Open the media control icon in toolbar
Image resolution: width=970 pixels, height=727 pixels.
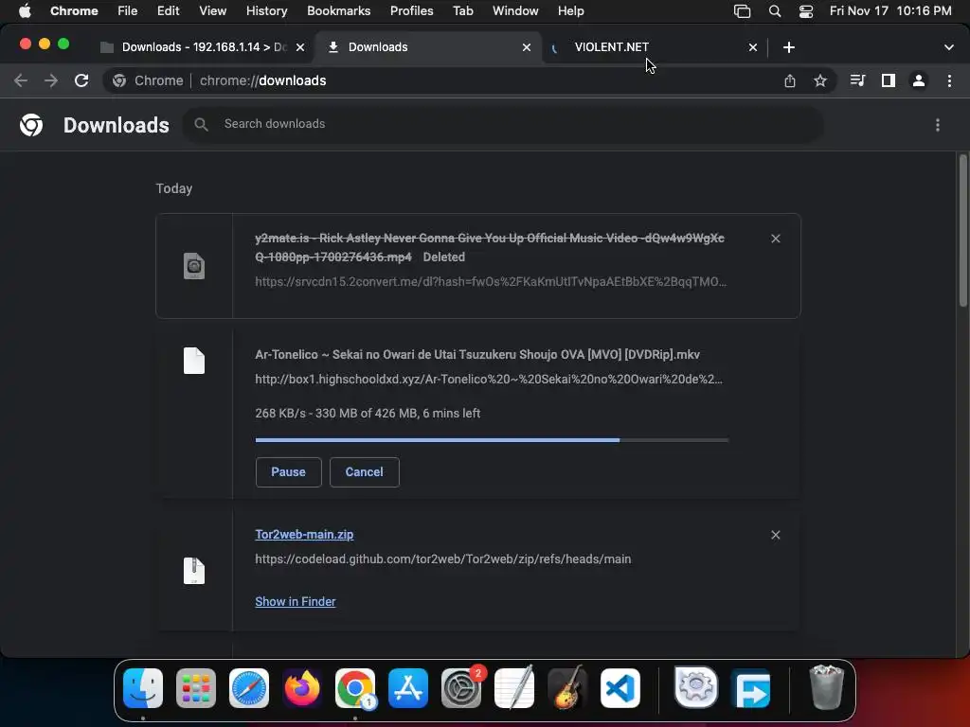tap(857, 80)
